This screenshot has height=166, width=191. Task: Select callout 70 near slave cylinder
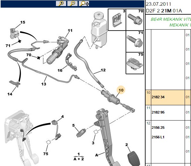29,55
